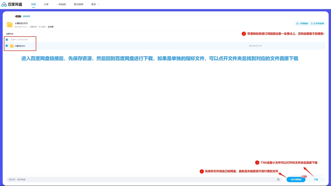The height and width of the screenshot is (186, 331).
Task: Click the 加为好友 link
Action: click(26, 16)
